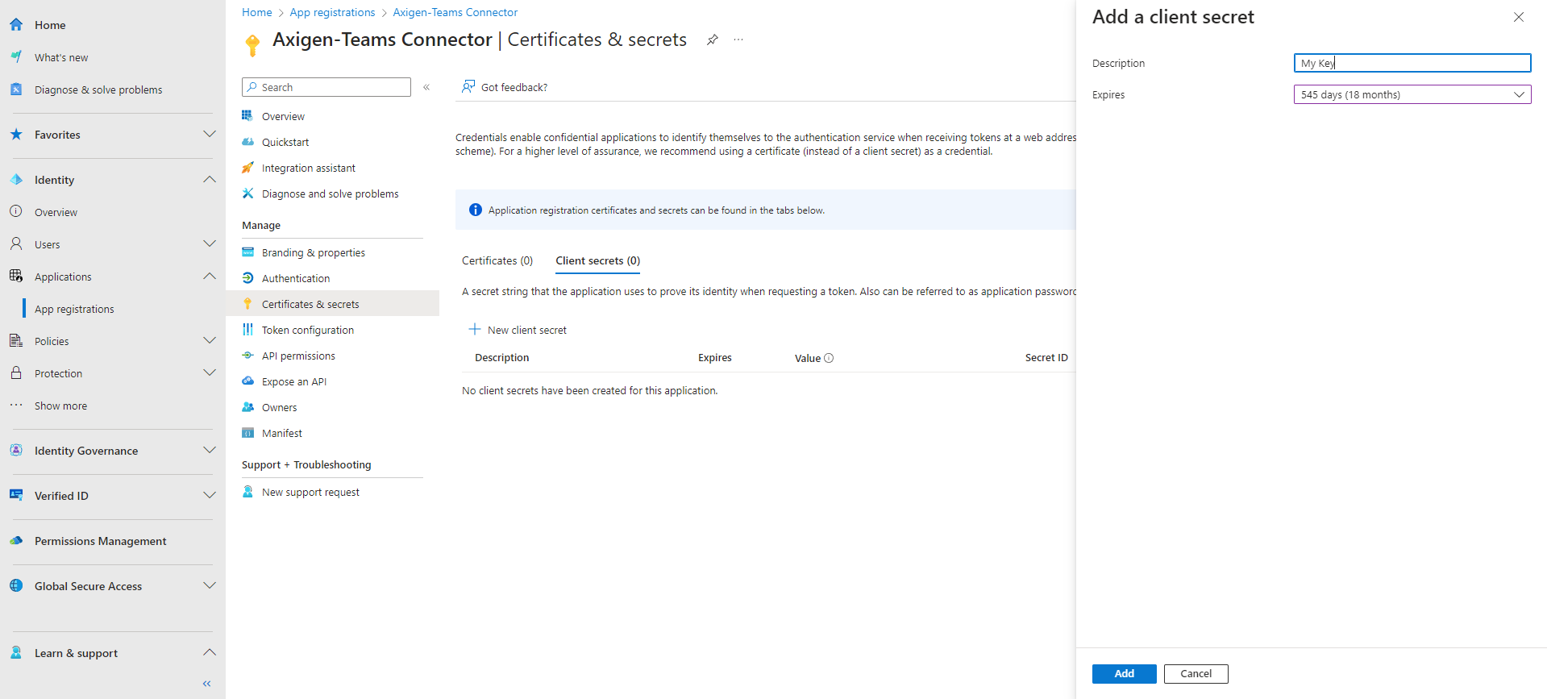Viewport: 1547px width, 699px height.
Task: Switch to the Certificates (0) tab
Action: pos(497,260)
